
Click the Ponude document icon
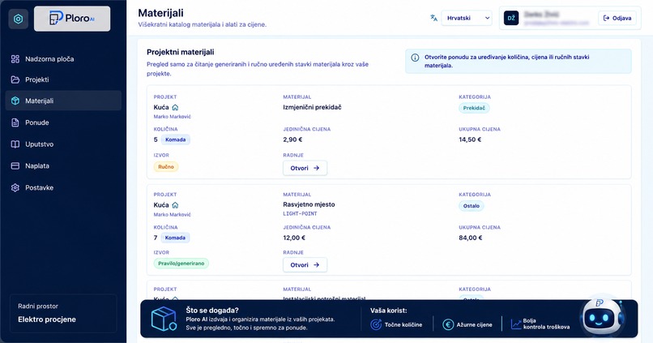(15, 122)
